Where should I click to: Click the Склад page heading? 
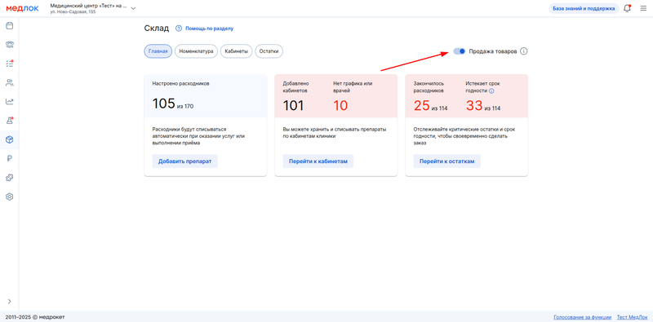157,29
